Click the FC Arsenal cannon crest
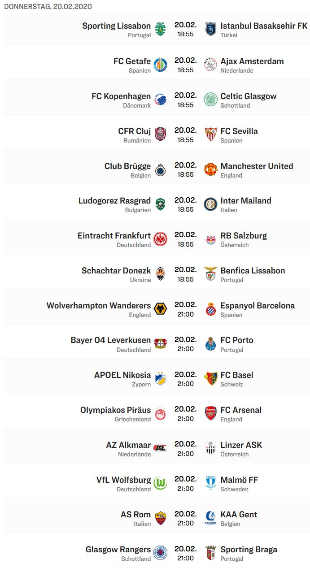 pyautogui.click(x=210, y=413)
